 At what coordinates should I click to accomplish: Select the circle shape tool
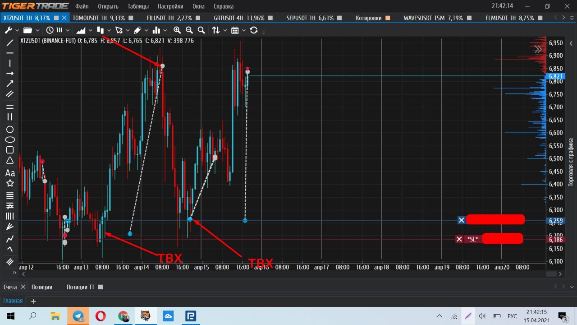click(x=10, y=130)
